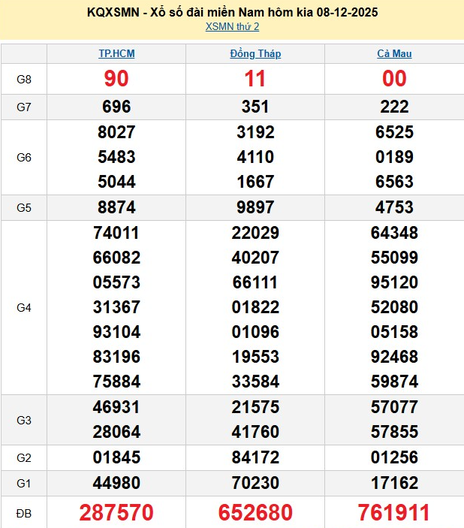This screenshot has width=464, height=528.
Task: Open the Cà Mau province link
Action: pyautogui.click(x=394, y=53)
